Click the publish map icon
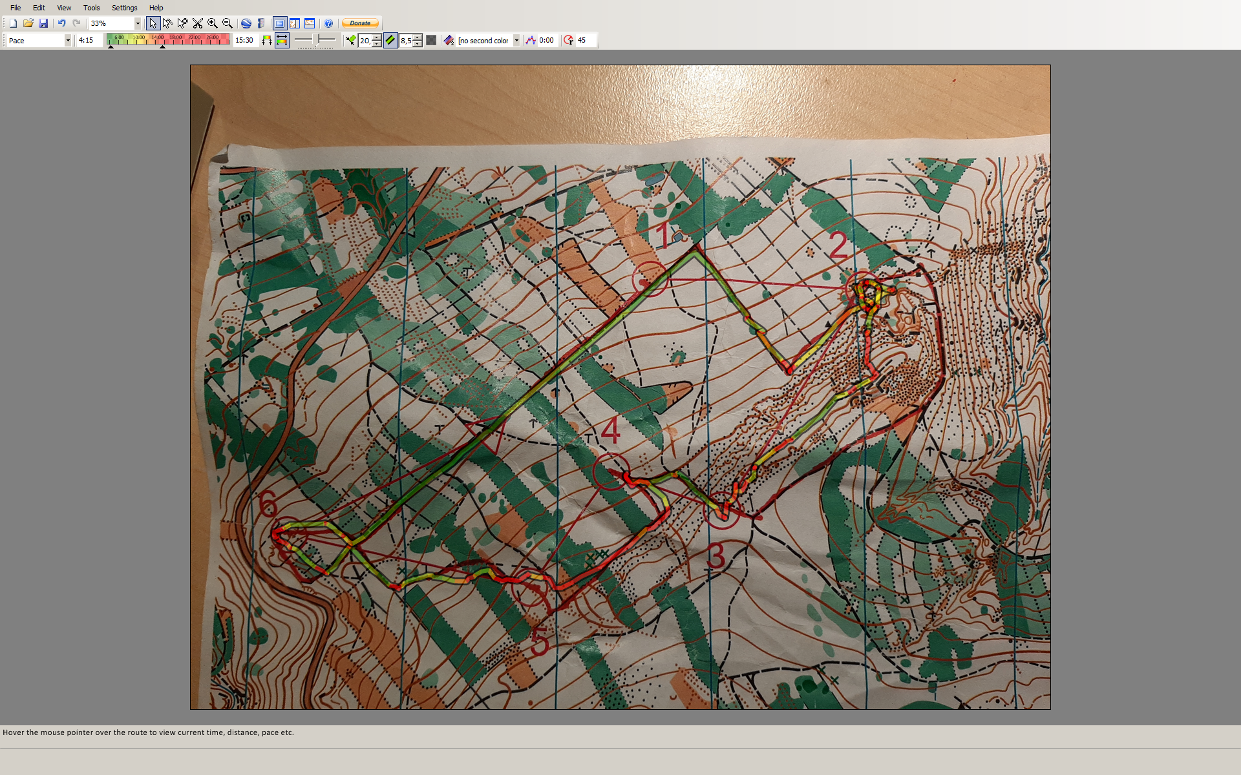The height and width of the screenshot is (775, 1241). (261, 23)
